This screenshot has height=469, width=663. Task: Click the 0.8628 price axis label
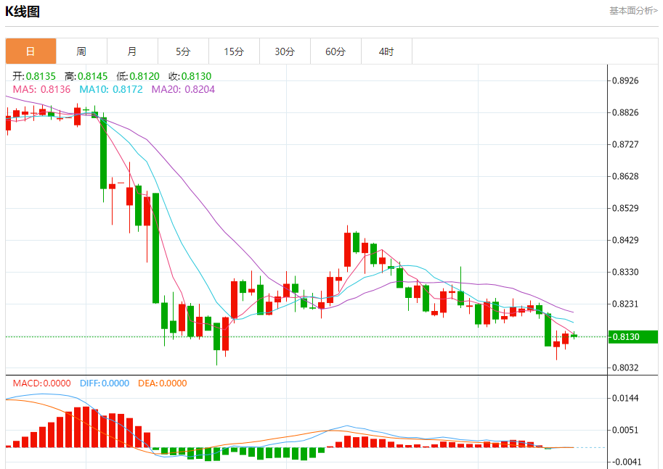point(625,176)
